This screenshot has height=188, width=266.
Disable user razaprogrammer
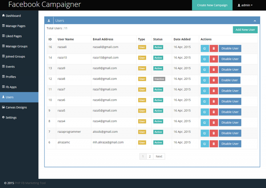[x=230, y=133]
